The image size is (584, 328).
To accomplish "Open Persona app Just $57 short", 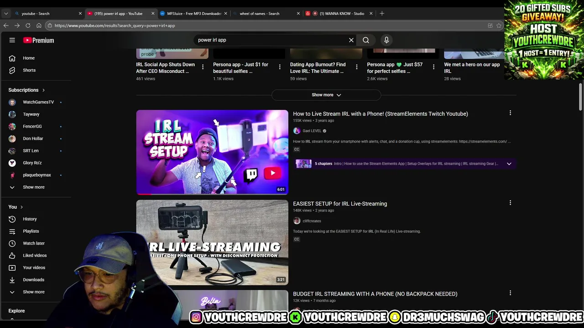I will [395, 68].
